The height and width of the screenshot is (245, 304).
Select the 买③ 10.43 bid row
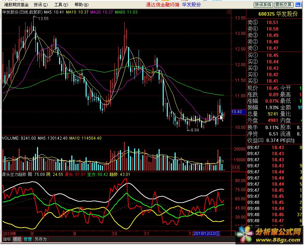click(x=274, y=68)
